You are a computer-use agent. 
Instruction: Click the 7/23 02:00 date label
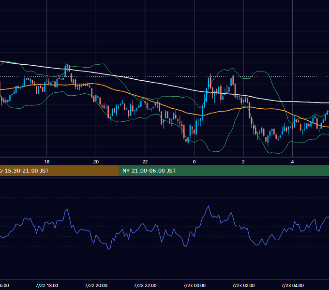point(243,285)
